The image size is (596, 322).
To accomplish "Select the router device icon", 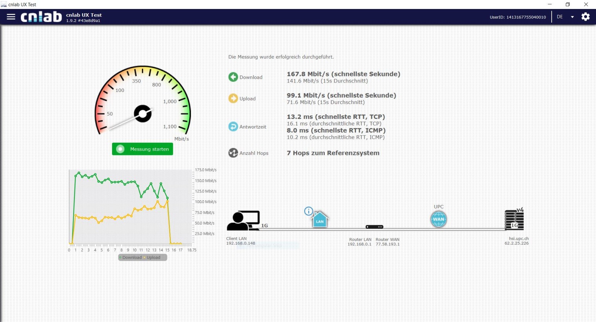I will (374, 227).
